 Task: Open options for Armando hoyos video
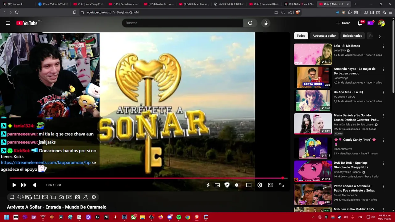(383, 69)
